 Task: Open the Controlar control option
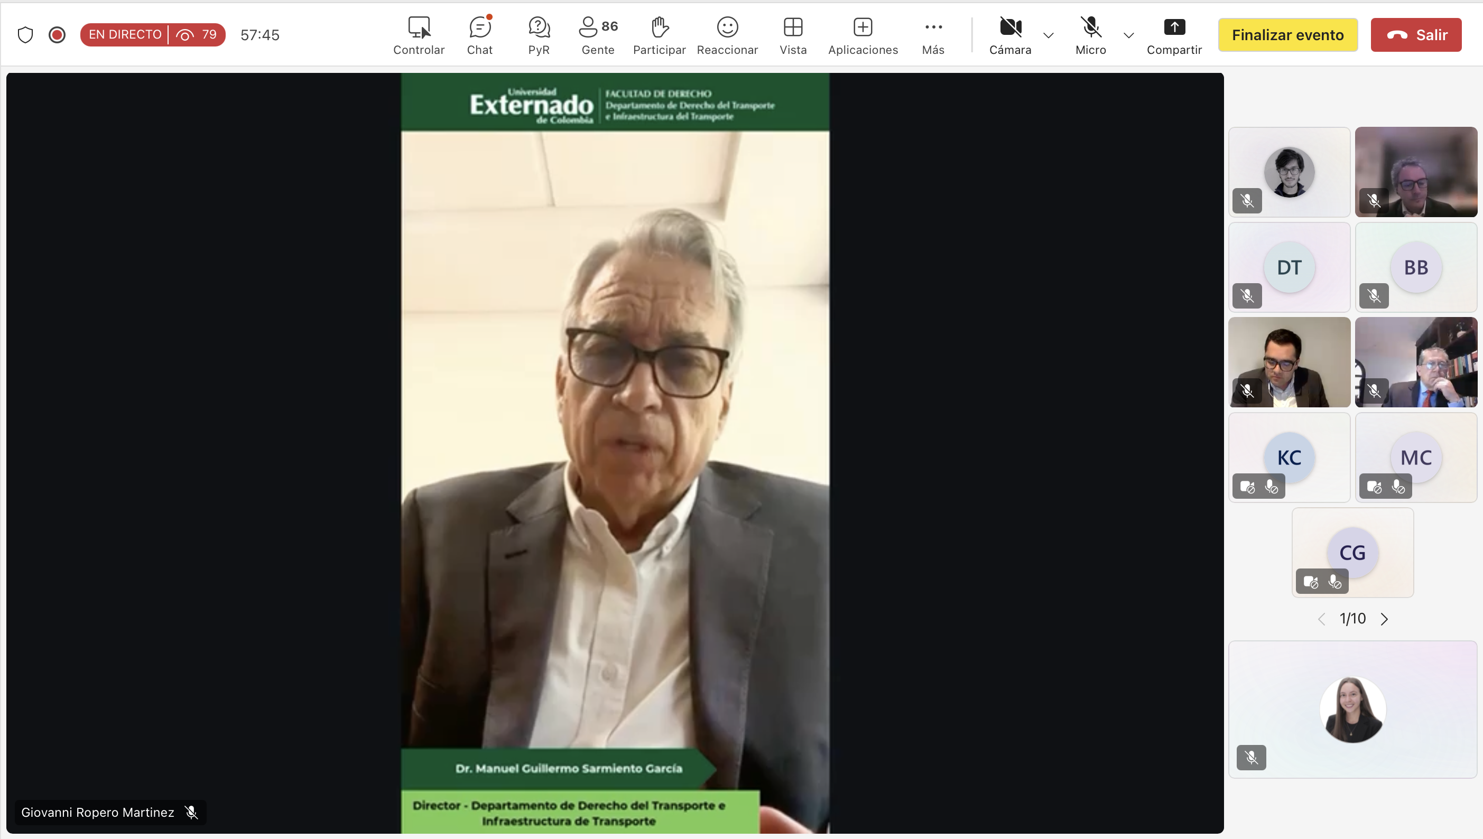coord(419,34)
